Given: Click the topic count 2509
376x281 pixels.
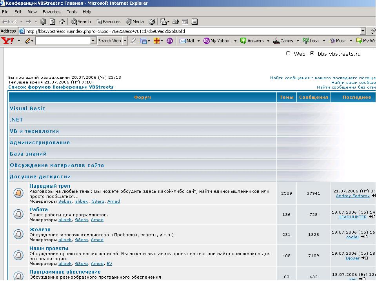Looking at the screenshot, I should click(x=287, y=193).
